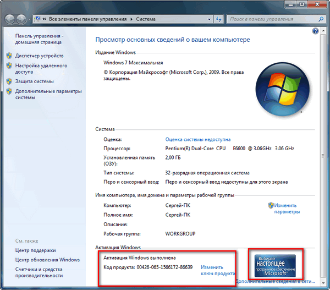Open 'Центр обновления Windows' link
Image resolution: width=330 pixels, height=290 pixels.
pyautogui.click(x=47, y=260)
